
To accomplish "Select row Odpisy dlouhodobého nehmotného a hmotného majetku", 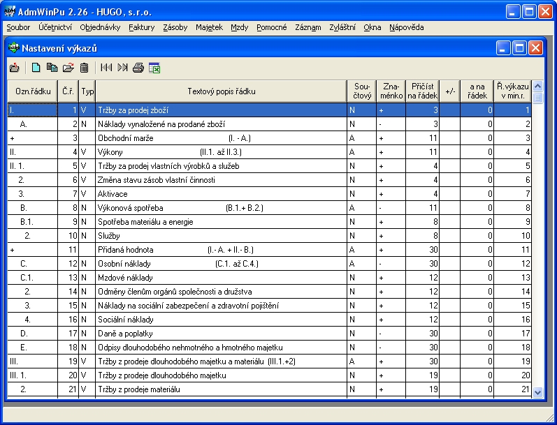I will tap(269, 348).
